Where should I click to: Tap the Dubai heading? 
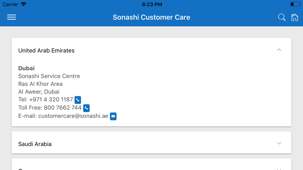pos(26,68)
